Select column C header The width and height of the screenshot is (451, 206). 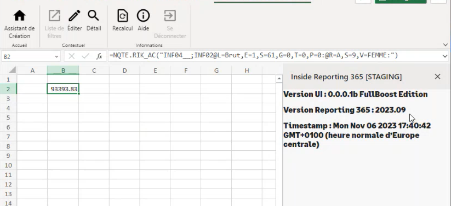(x=94, y=70)
